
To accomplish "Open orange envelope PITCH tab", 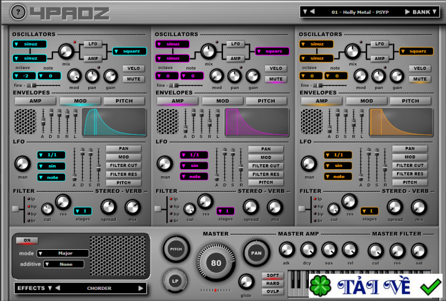I will coord(410,101).
